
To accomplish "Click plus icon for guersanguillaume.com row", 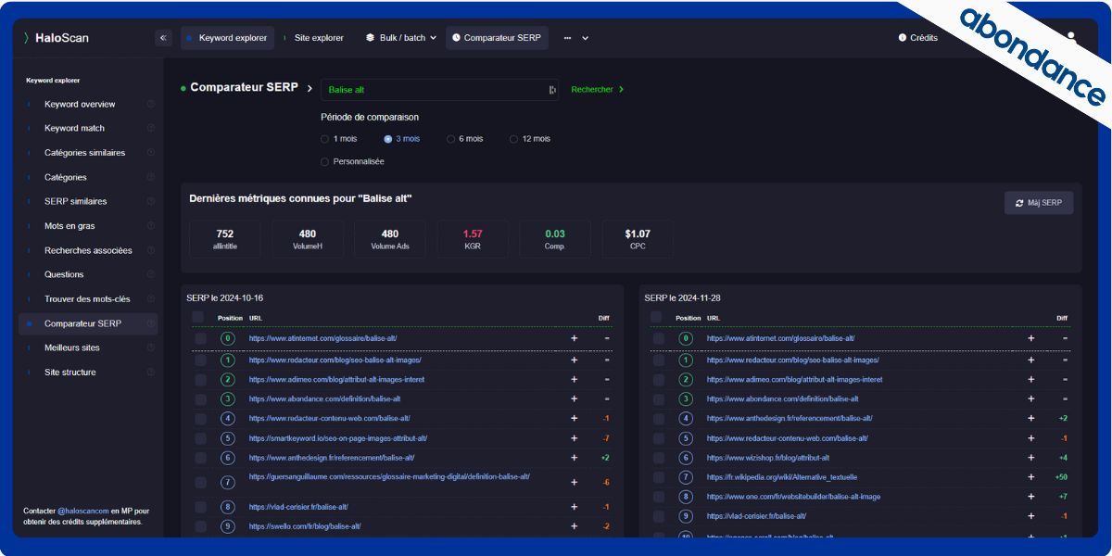I will [x=574, y=482].
